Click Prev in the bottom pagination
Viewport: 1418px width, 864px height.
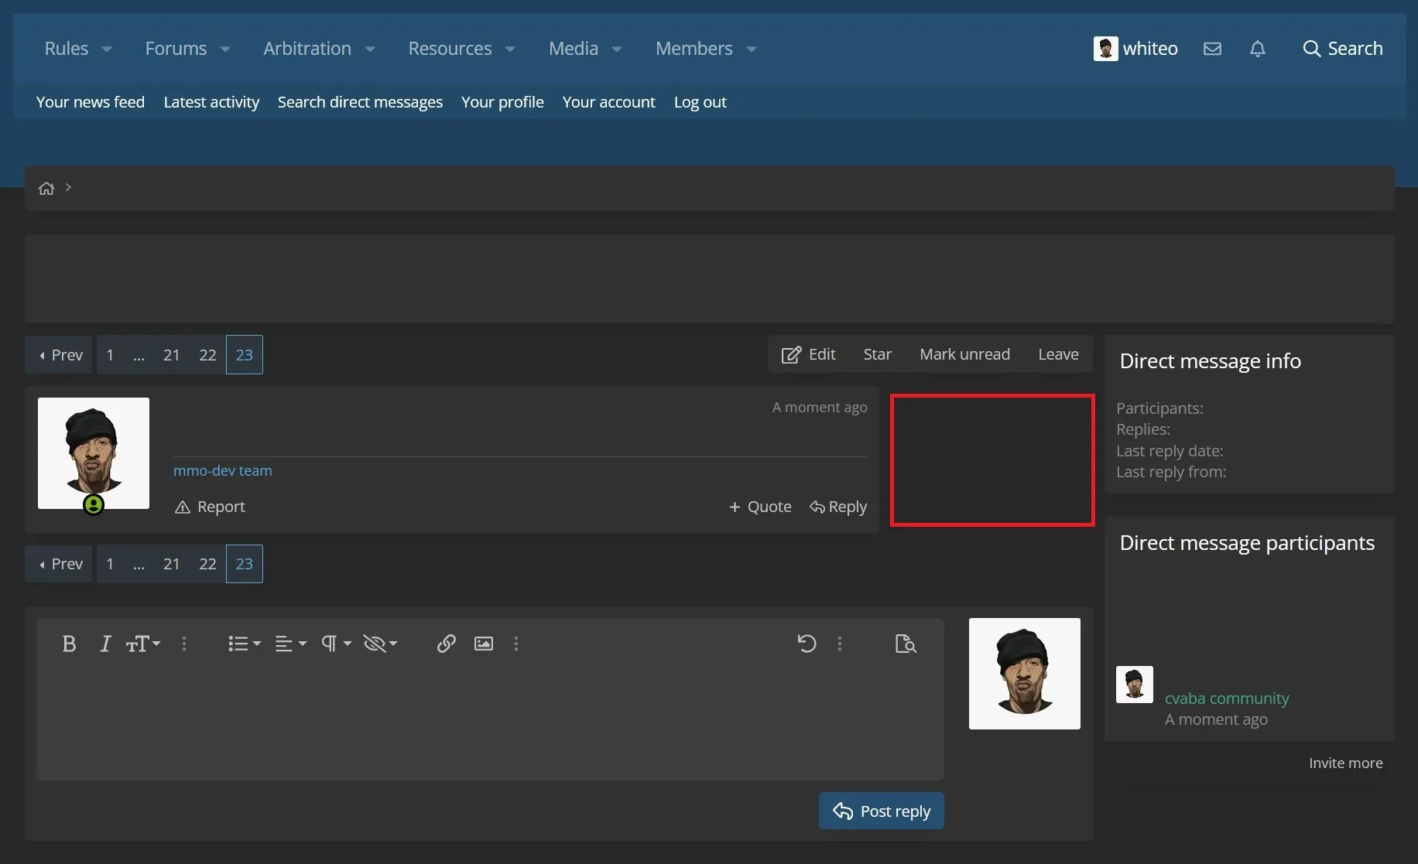click(x=59, y=564)
